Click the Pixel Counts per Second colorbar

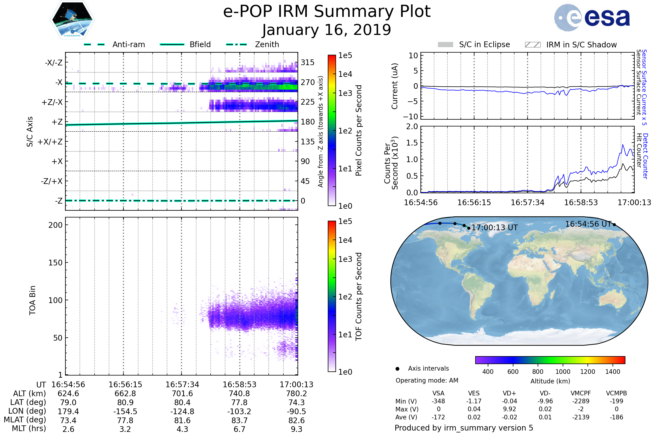[332, 131]
